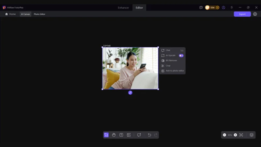The width and height of the screenshot is (261, 147).
Task: Click the 534 credits count
Action: (212, 8)
